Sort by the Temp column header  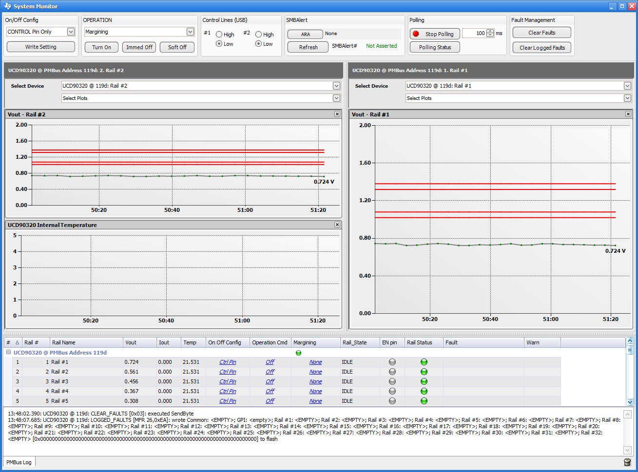click(x=193, y=342)
